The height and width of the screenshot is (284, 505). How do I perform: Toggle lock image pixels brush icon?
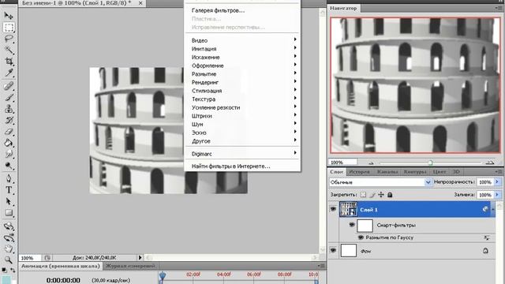point(372,195)
